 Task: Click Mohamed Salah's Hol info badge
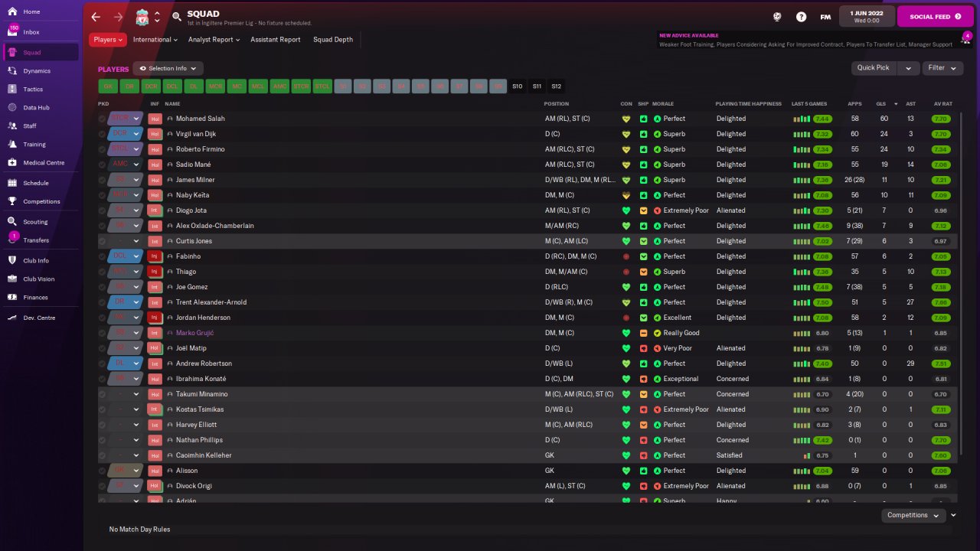(155, 119)
